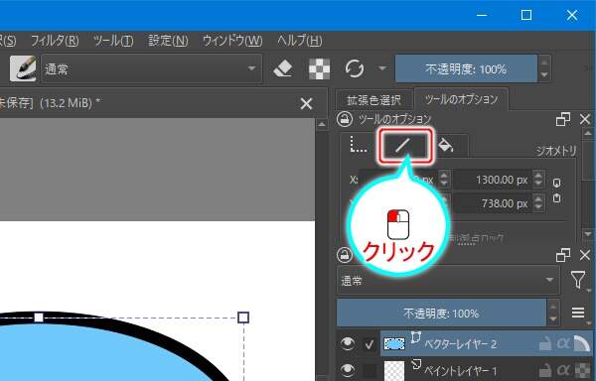
Task: Hide ペイントレイヤー 1 with eye icon
Action: [348, 370]
